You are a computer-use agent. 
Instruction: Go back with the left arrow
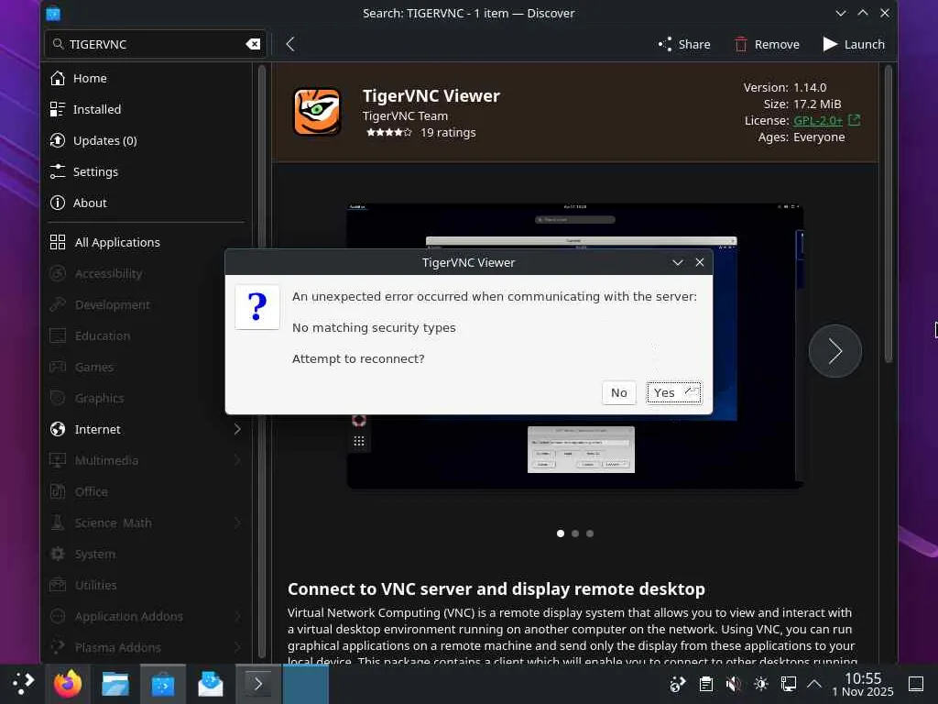[x=290, y=44]
